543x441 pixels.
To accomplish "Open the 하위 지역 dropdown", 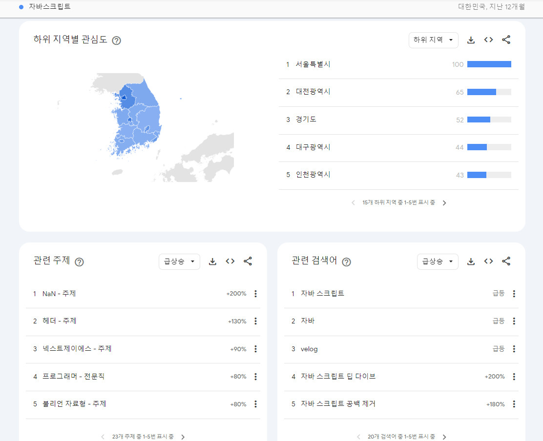I will 433,40.
